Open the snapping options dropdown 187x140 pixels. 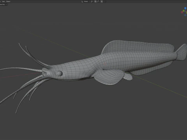click(x=98, y=2)
